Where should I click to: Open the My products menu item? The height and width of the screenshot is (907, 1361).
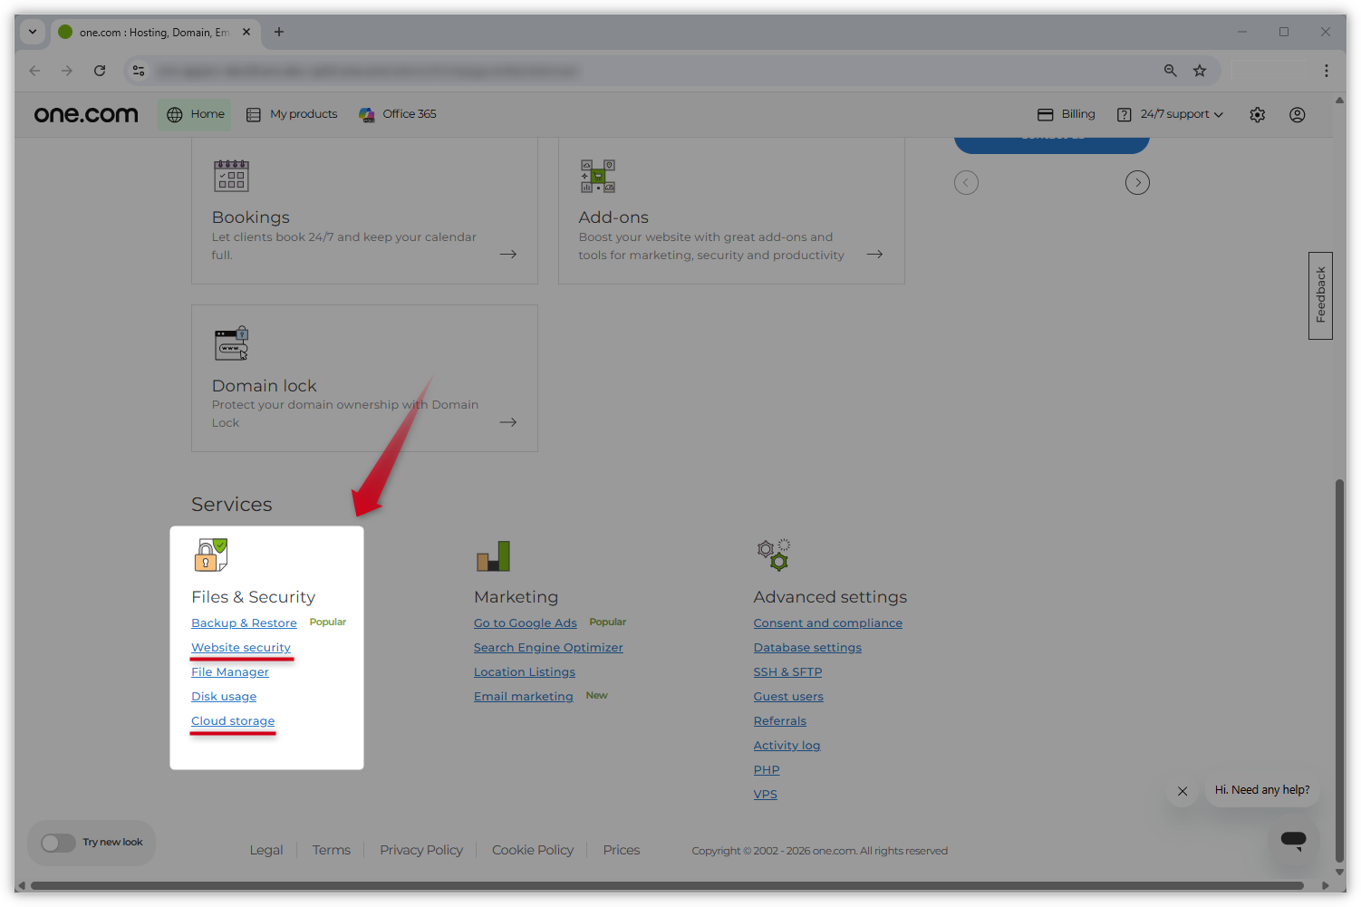(x=292, y=114)
